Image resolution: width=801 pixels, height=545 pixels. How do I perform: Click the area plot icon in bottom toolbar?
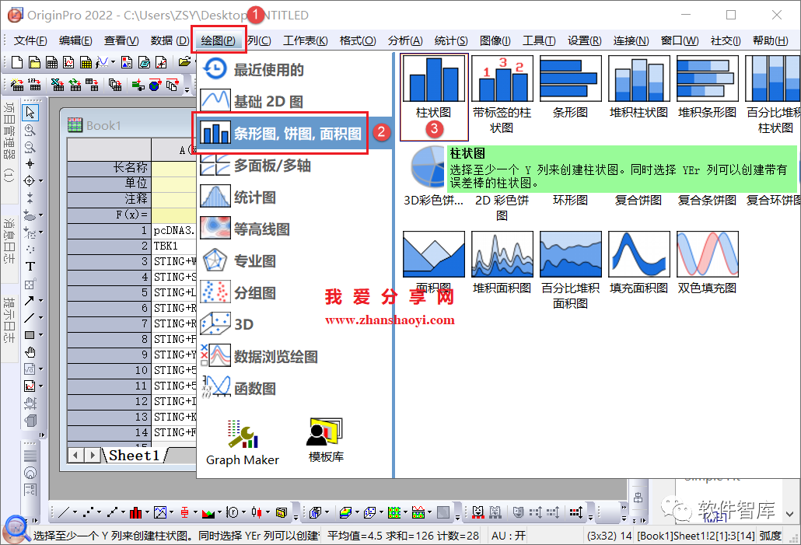(208, 512)
